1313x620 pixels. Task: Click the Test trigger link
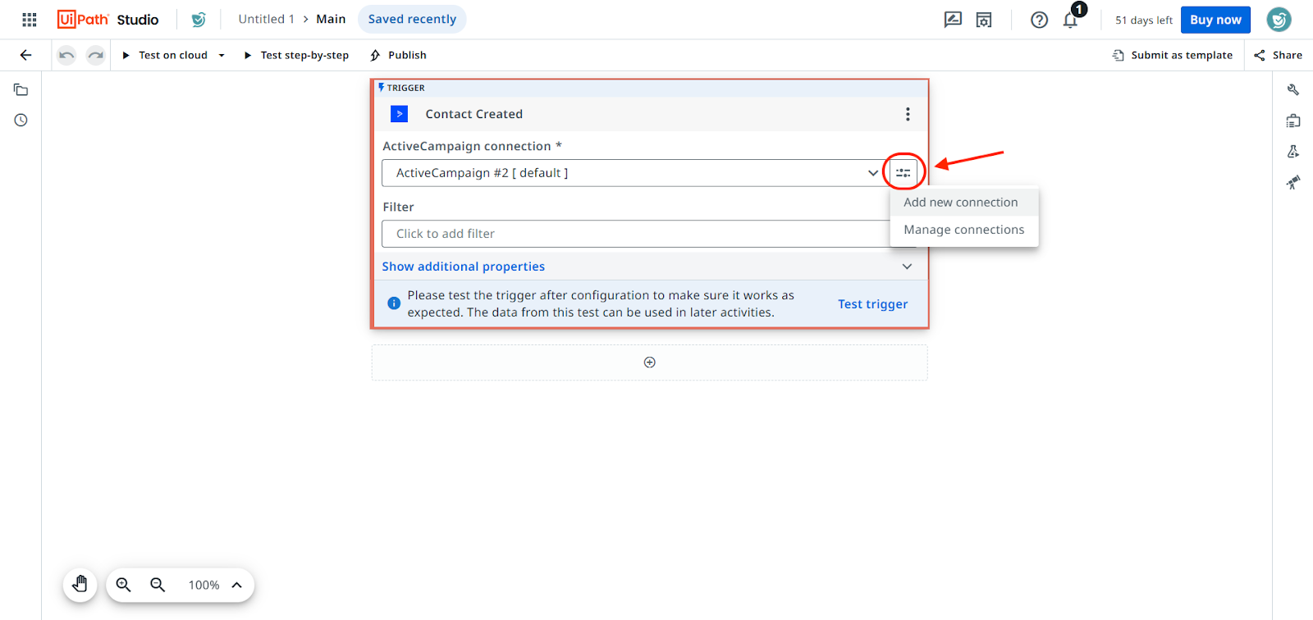pos(872,304)
